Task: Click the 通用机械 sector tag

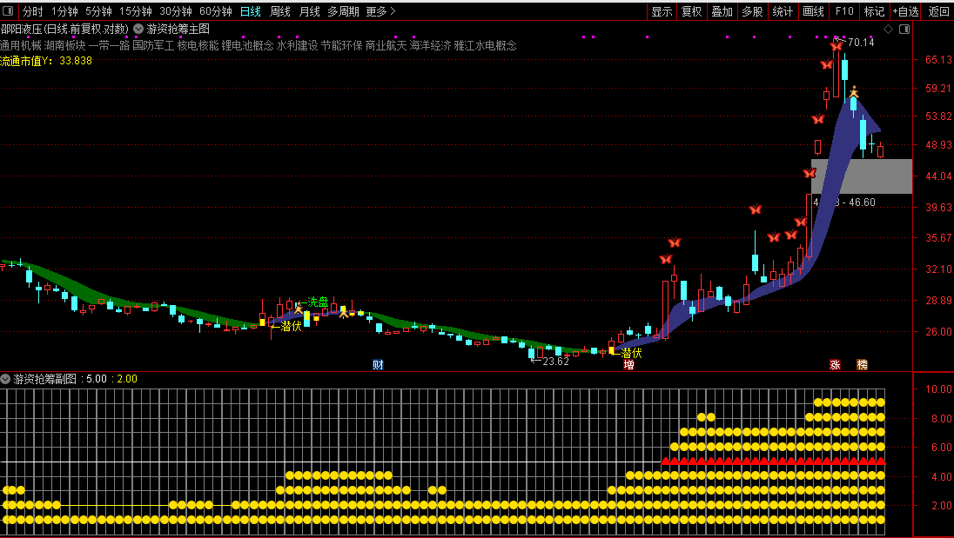Action: pyautogui.click(x=21, y=45)
